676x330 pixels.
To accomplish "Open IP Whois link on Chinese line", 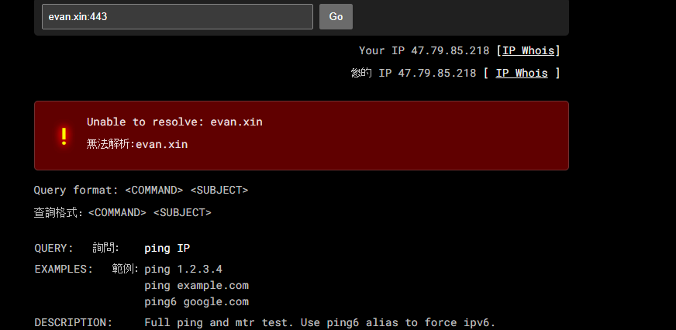I will (522, 73).
